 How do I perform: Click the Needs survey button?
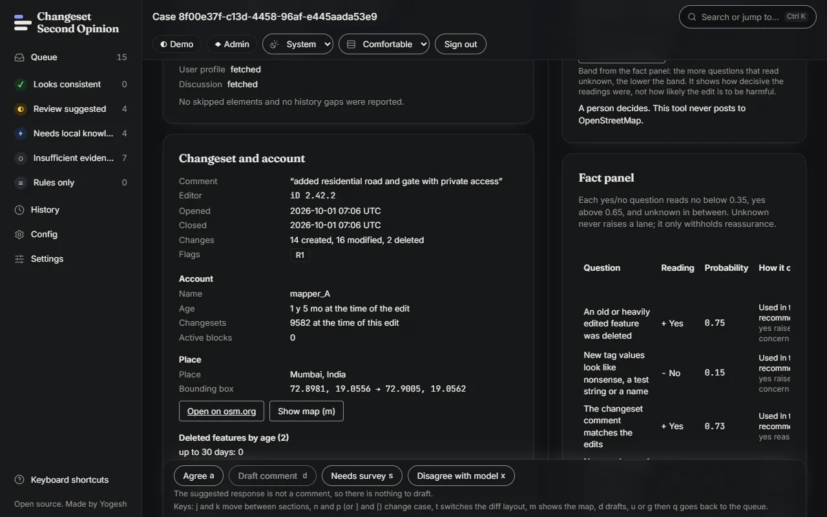[362, 476]
